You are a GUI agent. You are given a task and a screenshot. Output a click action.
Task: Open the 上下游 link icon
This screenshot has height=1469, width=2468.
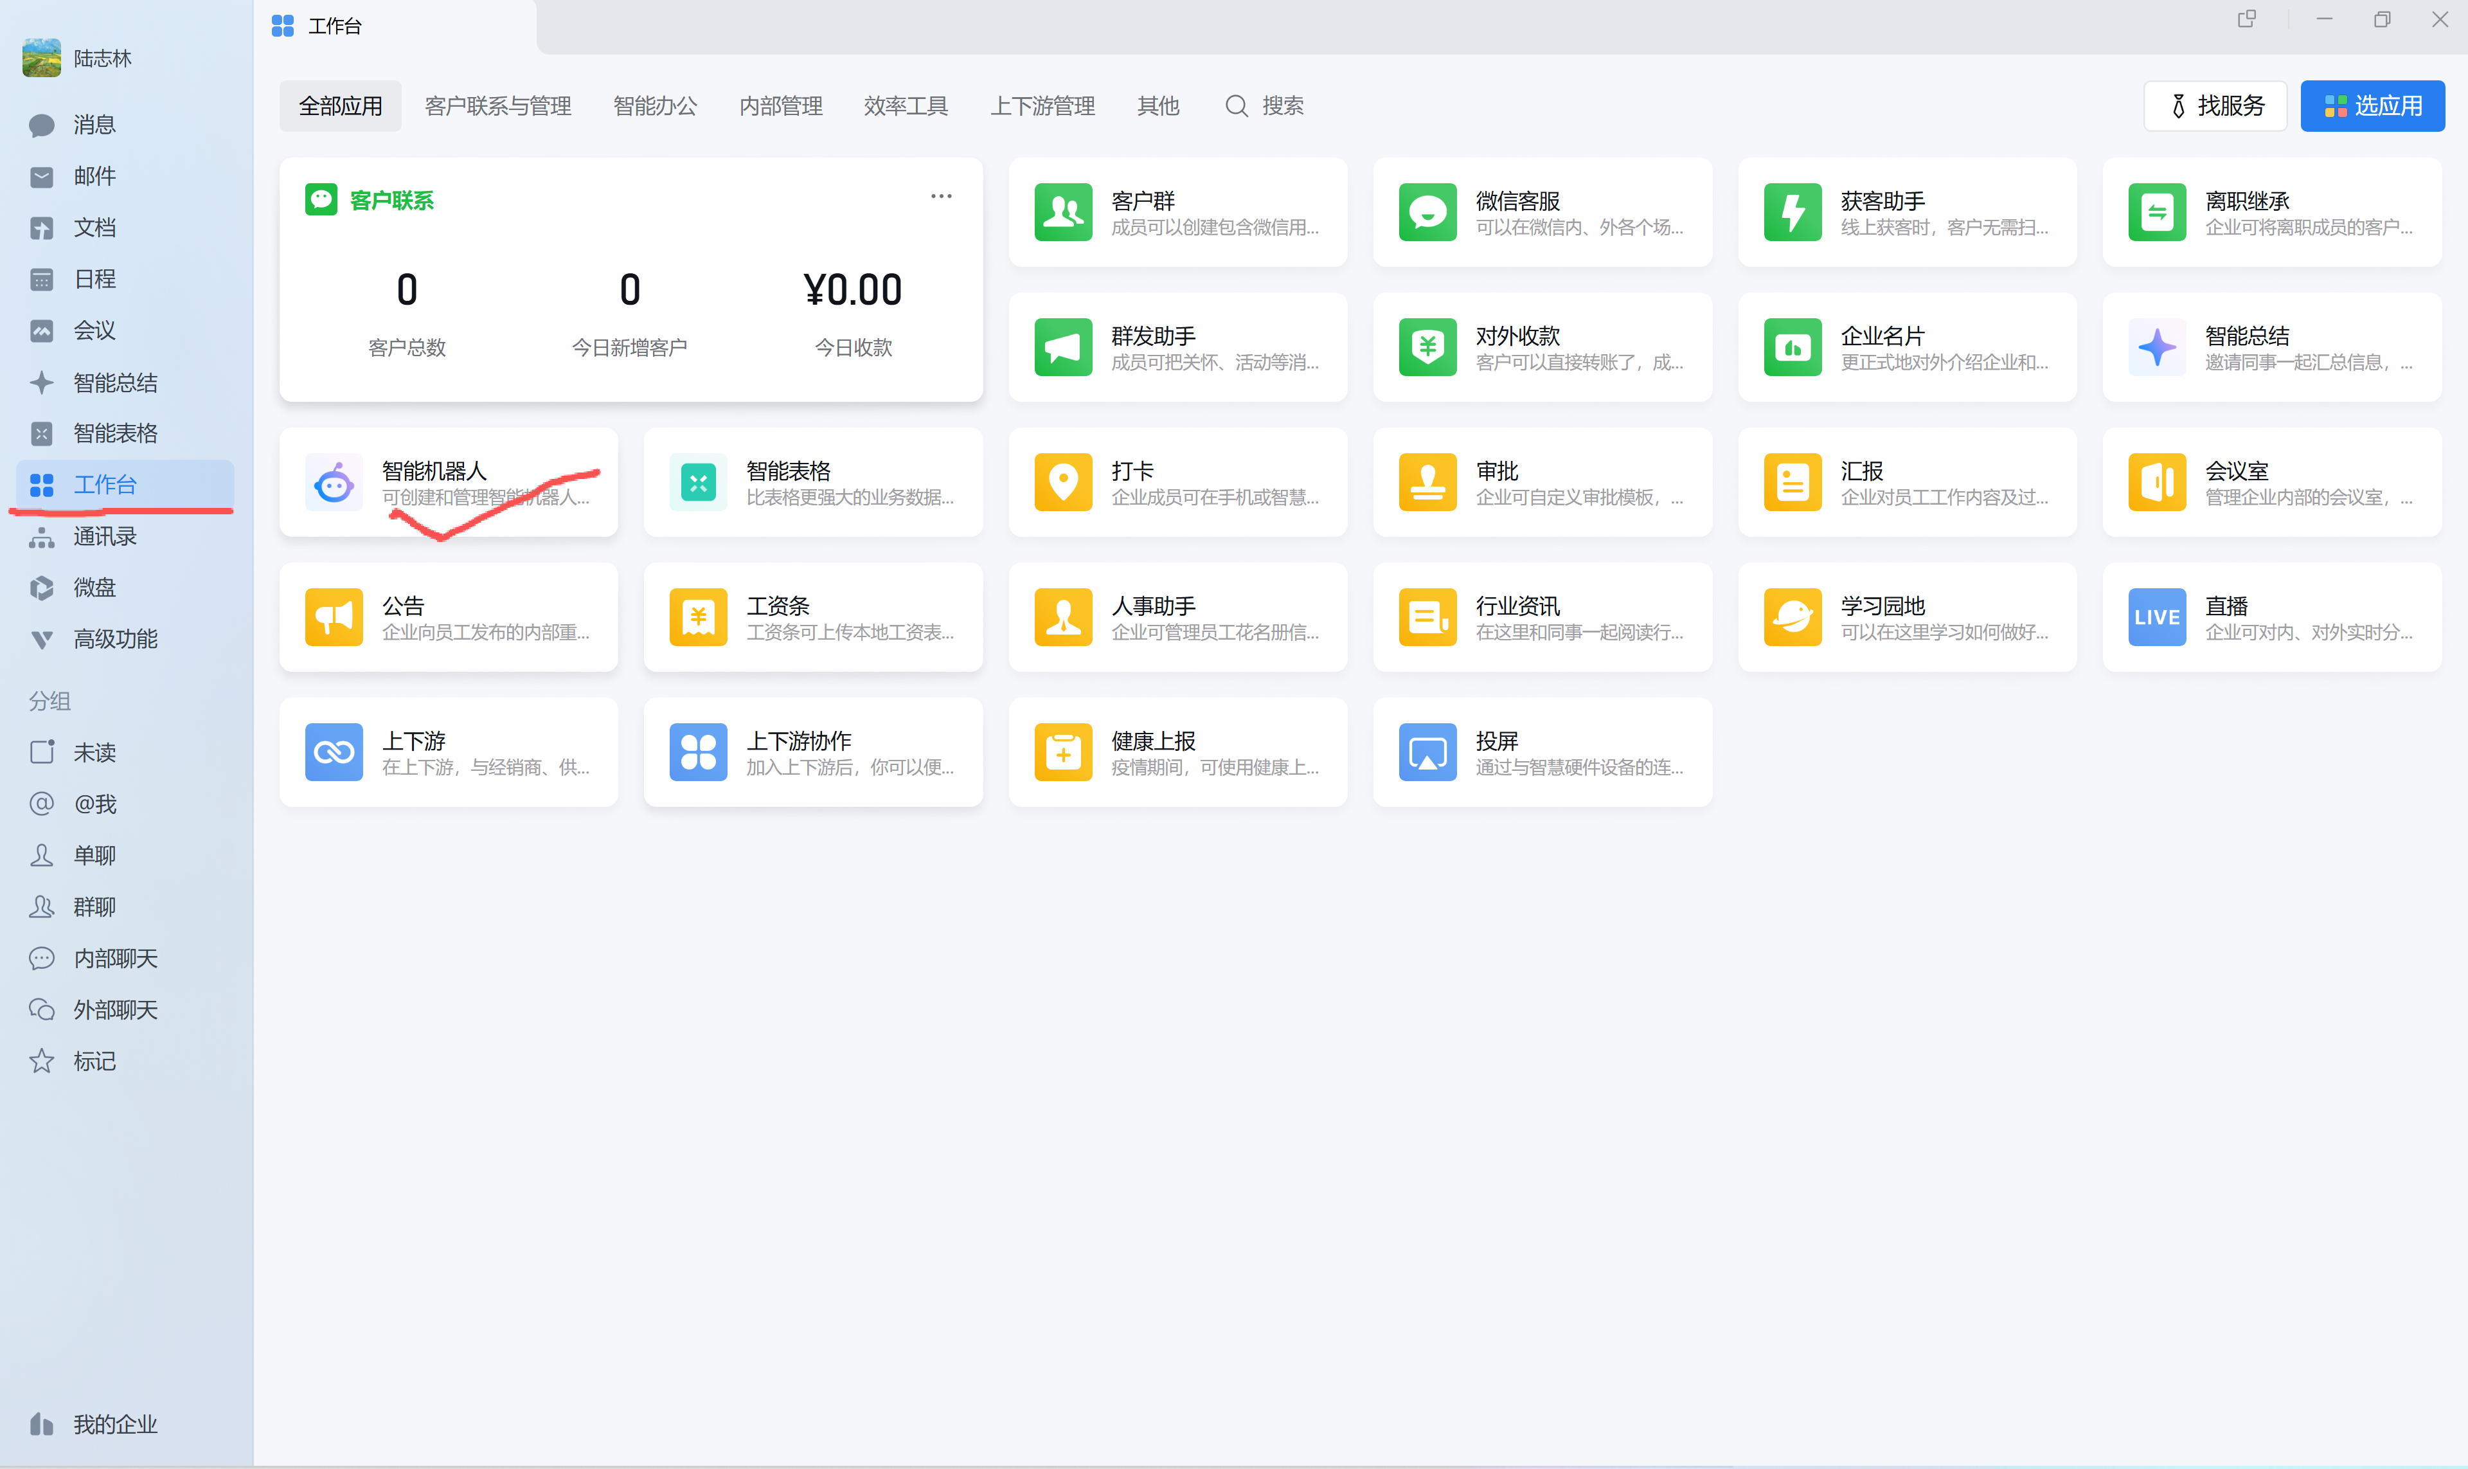click(334, 753)
